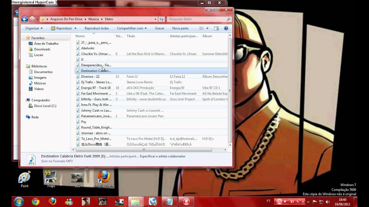
Task: Click the MP3 thumbnail in the details pane
Action: (x=31, y=159)
